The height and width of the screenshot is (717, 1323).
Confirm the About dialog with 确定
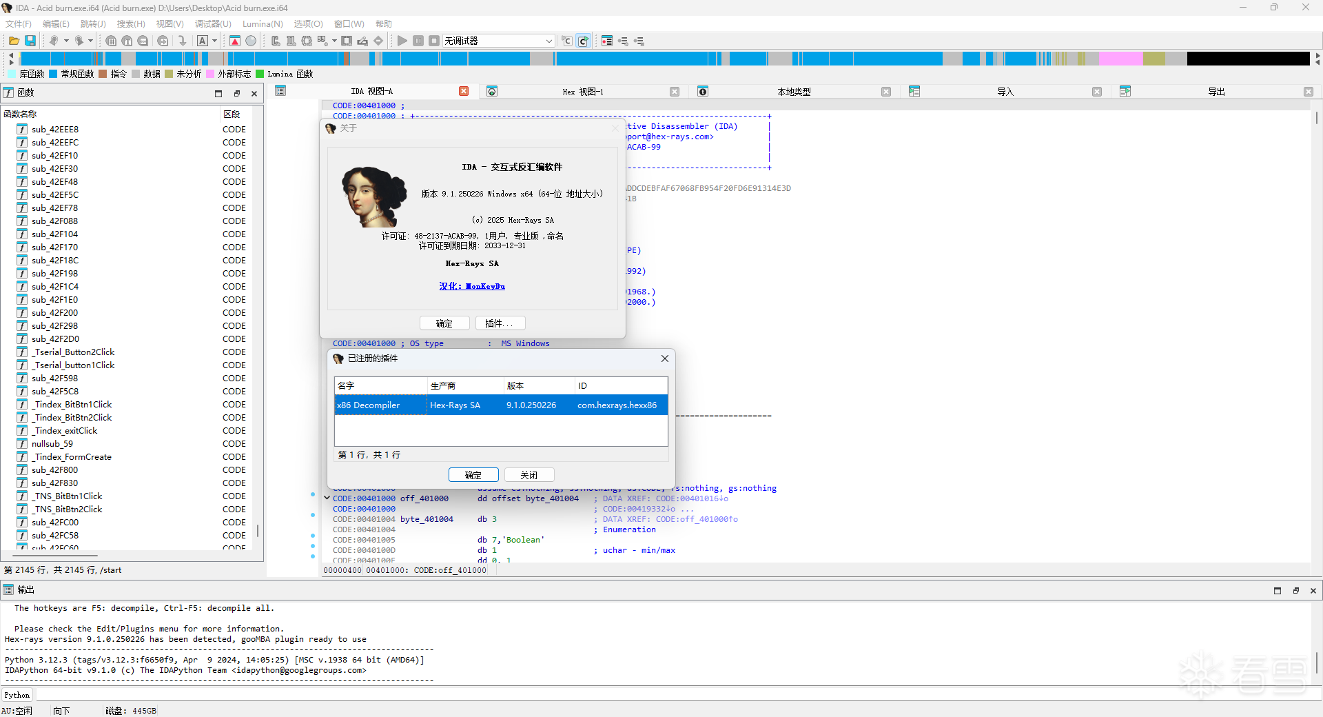point(444,323)
